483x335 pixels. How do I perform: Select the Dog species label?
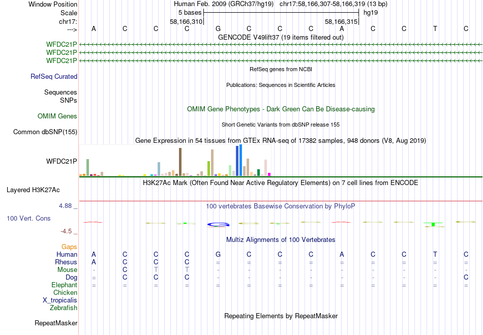click(72, 278)
